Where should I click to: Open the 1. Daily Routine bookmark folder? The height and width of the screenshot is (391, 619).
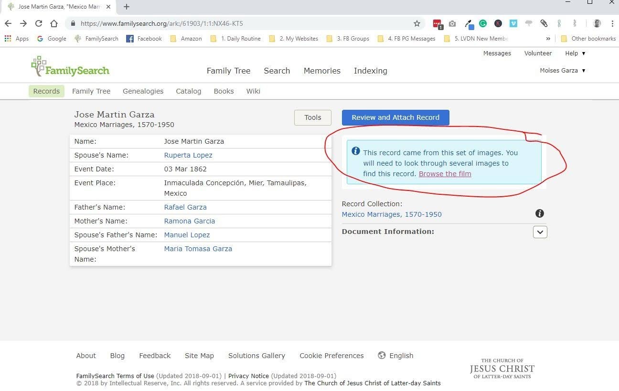point(235,39)
